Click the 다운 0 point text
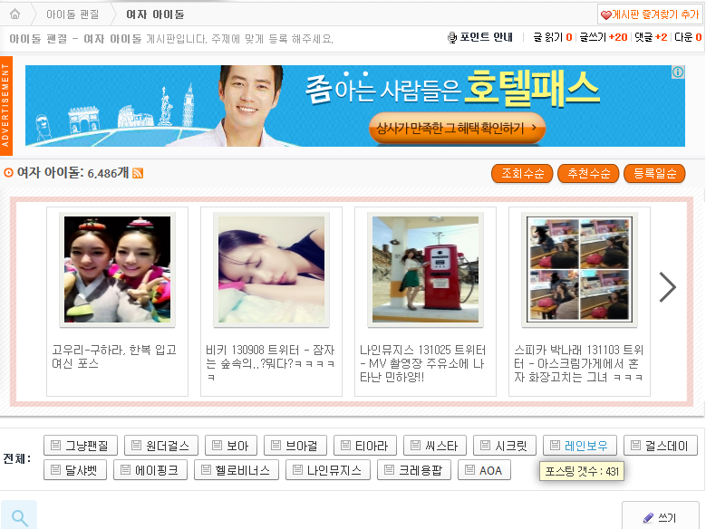Viewport: 706px width, 529px height. 688,37
